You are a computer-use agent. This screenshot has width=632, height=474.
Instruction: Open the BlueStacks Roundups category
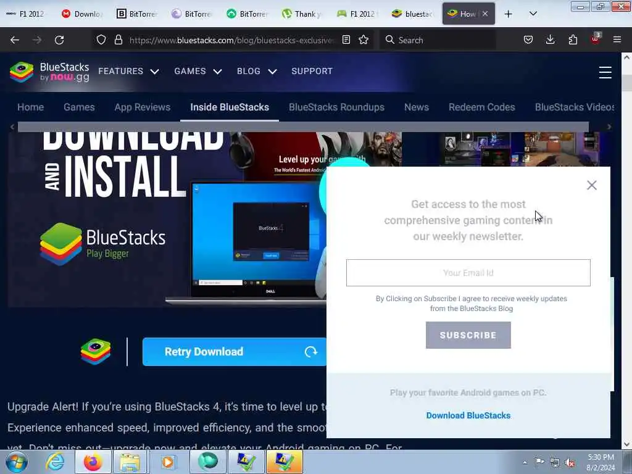point(336,107)
